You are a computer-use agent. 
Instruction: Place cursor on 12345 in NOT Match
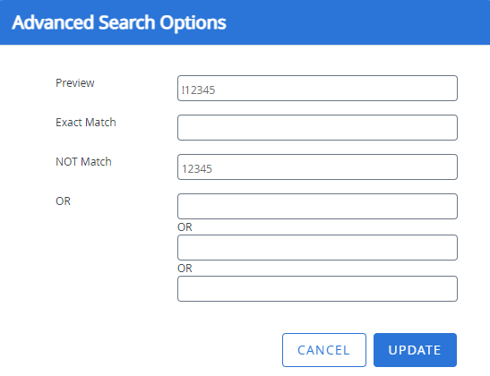[197, 169]
